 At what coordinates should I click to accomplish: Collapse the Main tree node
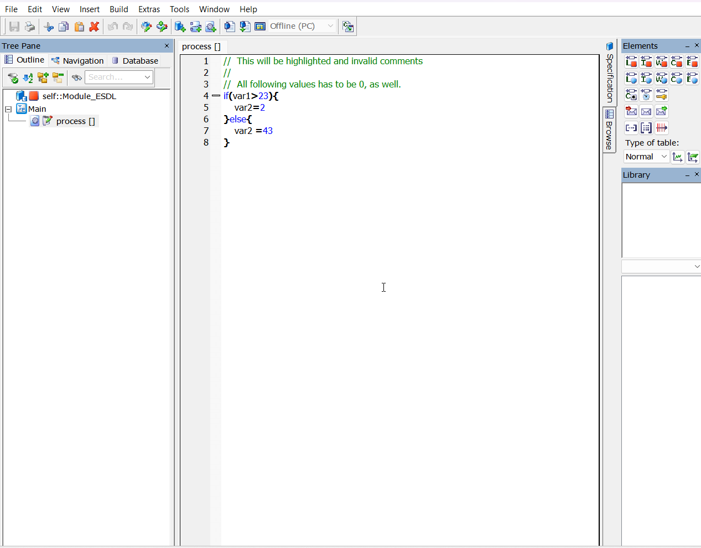coord(8,109)
